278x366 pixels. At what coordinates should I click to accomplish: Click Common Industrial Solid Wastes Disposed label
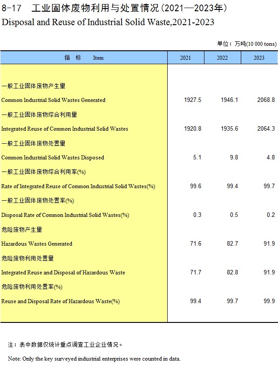[52, 158]
